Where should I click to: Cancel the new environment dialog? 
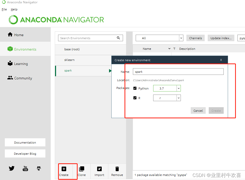tap(198, 110)
